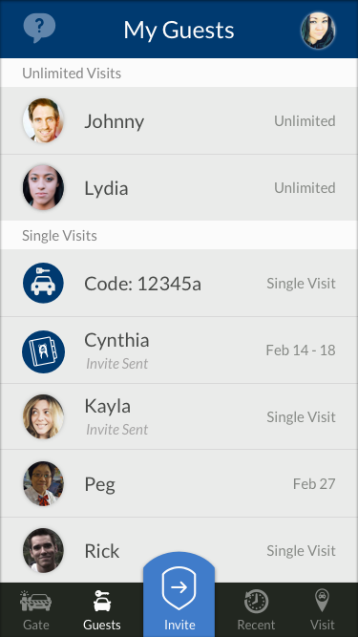Screen dimensions: 358x637
Task: Open the Code: 12345a entry
Action: [x=179, y=283]
